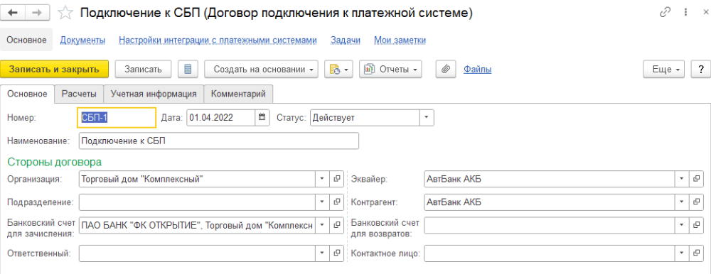Click the Эквайер field АвтБанк АКБ
The image size is (711, 274).
pyautogui.click(x=550, y=178)
